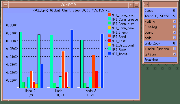Click Snapshot menu entry
Viewport: 180px width, 104px height.
click(160, 60)
